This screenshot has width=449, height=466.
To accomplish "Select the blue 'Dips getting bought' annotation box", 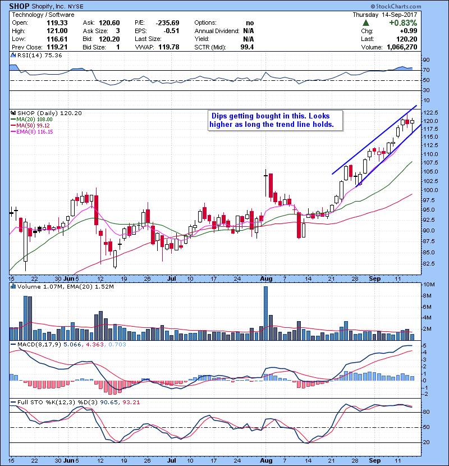I will pyautogui.click(x=274, y=121).
